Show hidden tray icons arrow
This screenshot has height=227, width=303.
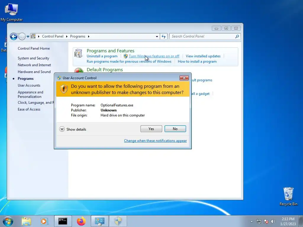pos(252,221)
